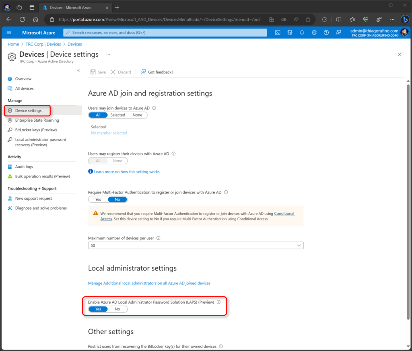Open Cloud Shell from the Azure top bar
The image size is (412, 351).
278,33
